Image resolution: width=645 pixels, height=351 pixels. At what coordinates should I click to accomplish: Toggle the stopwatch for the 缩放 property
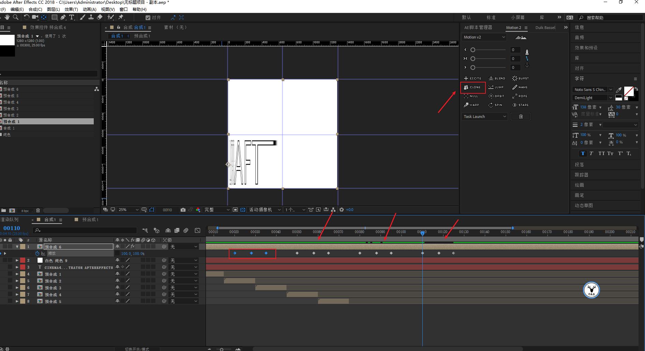pos(37,254)
